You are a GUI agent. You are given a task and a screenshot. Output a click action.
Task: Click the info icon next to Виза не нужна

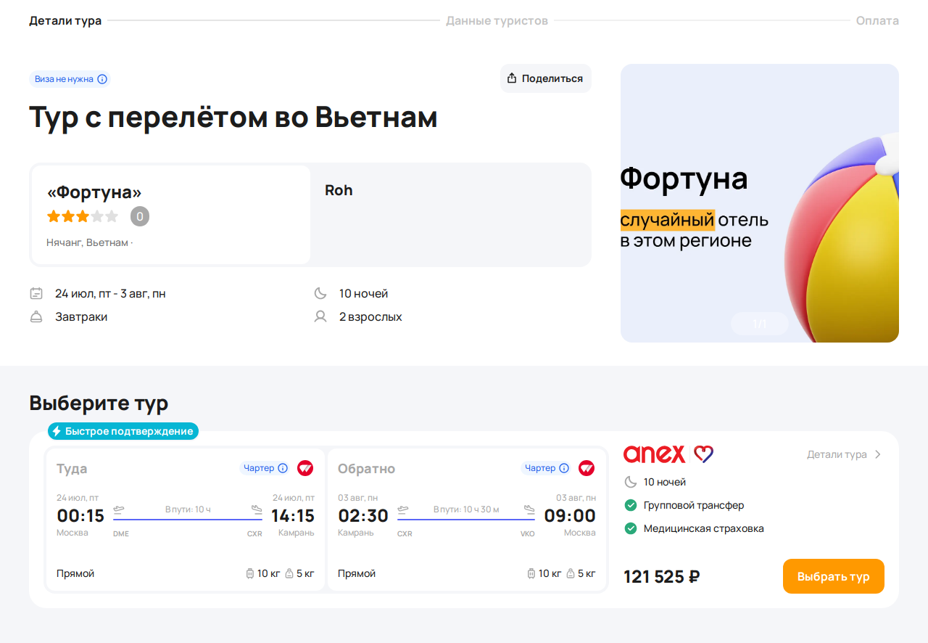pos(102,79)
